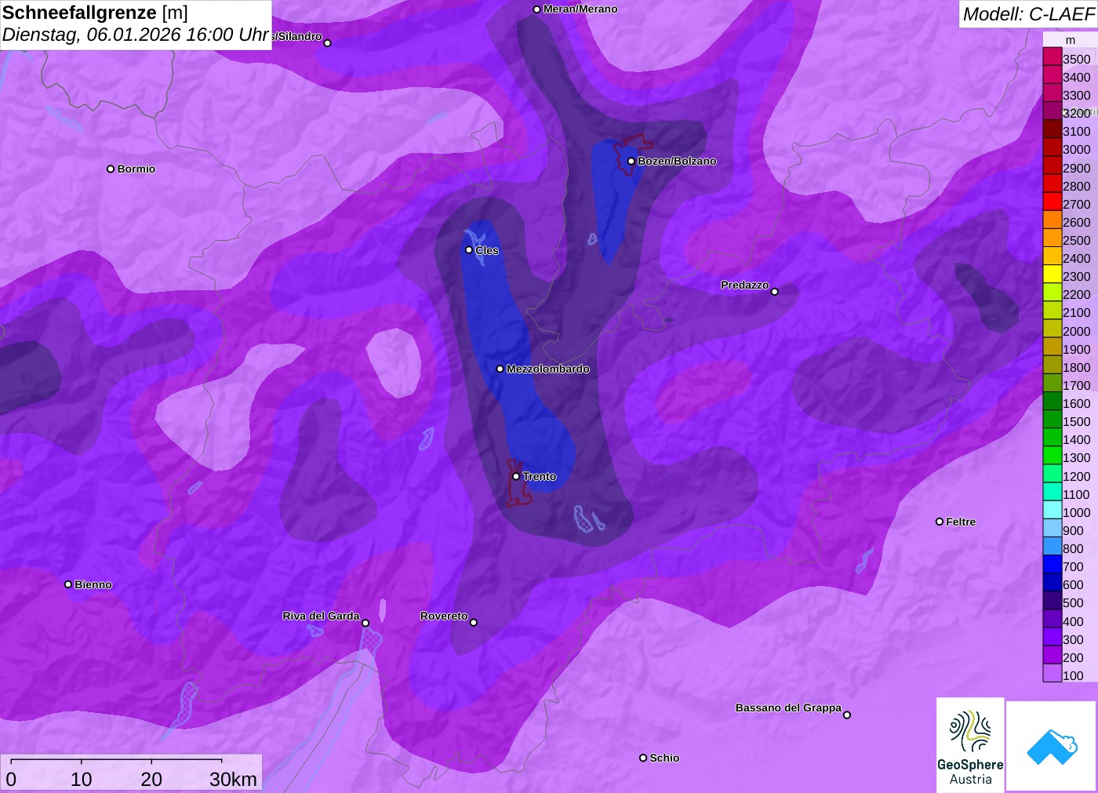
Task: Click the Riva del Garda text label
Action: [x=321, y=616]
